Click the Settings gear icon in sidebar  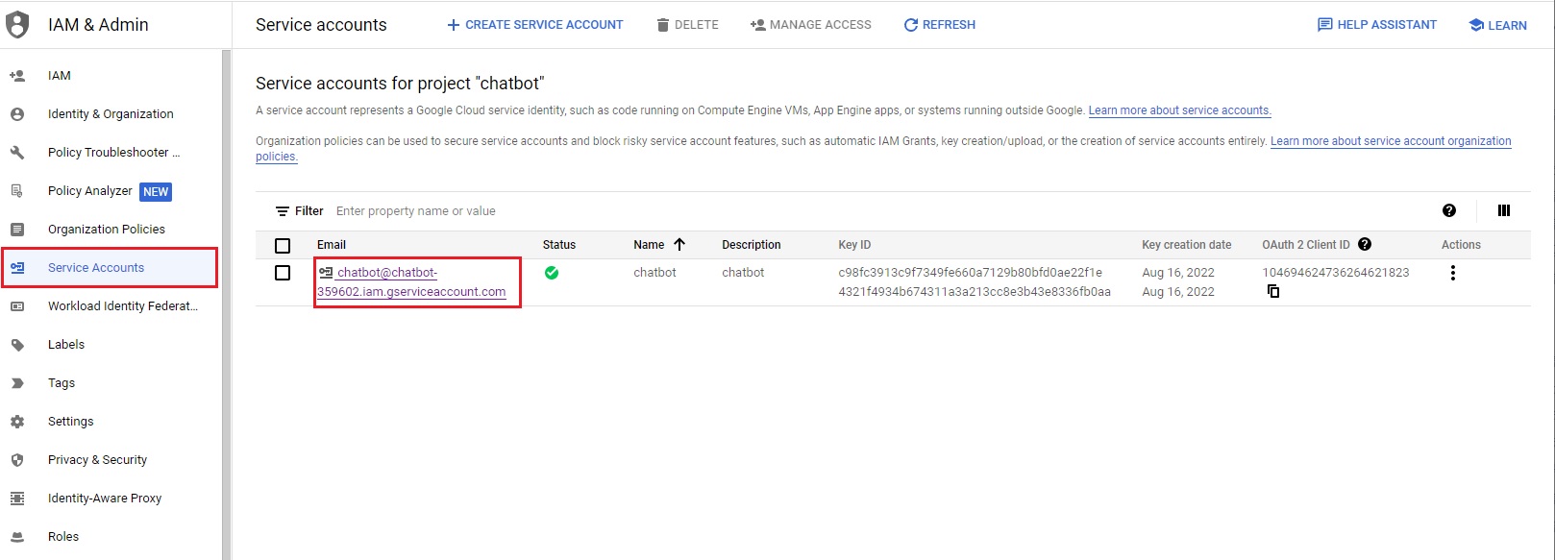click(x=17, y=422)
